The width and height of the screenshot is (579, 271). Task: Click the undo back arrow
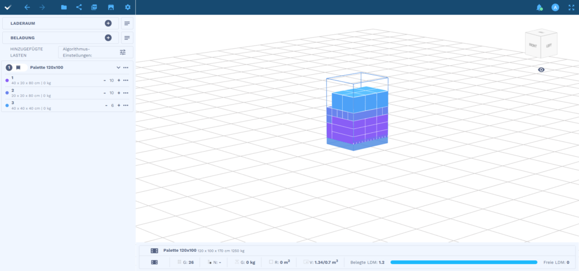click(x=27, y=7)
